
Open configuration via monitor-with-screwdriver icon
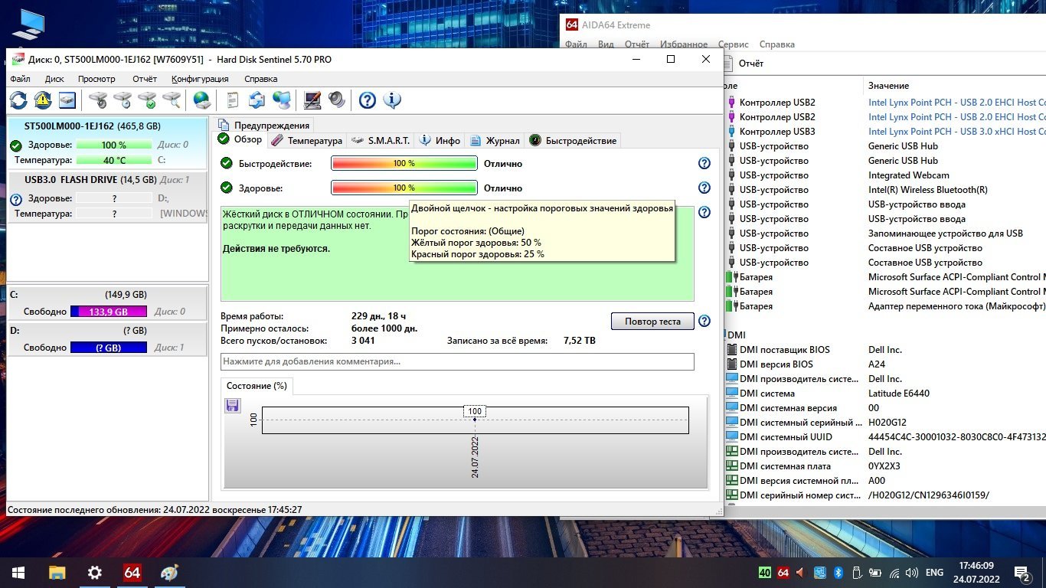[312, 100]
